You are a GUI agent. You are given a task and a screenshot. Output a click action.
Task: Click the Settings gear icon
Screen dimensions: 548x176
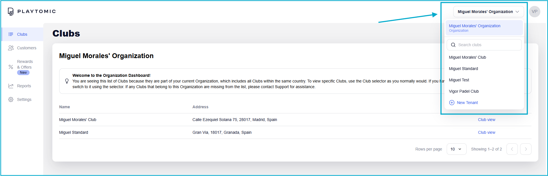click(x=11, y=99)
